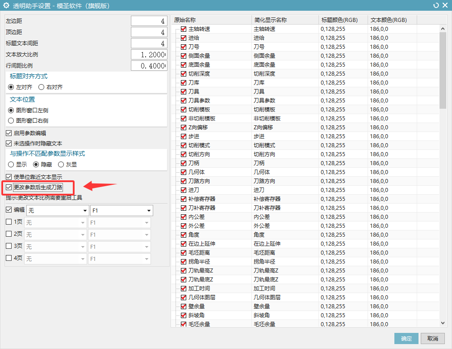Click the 标题文本间距 input field
This screenshot has height=349, width=452.
pyautogui.click(x=149, y=43)
